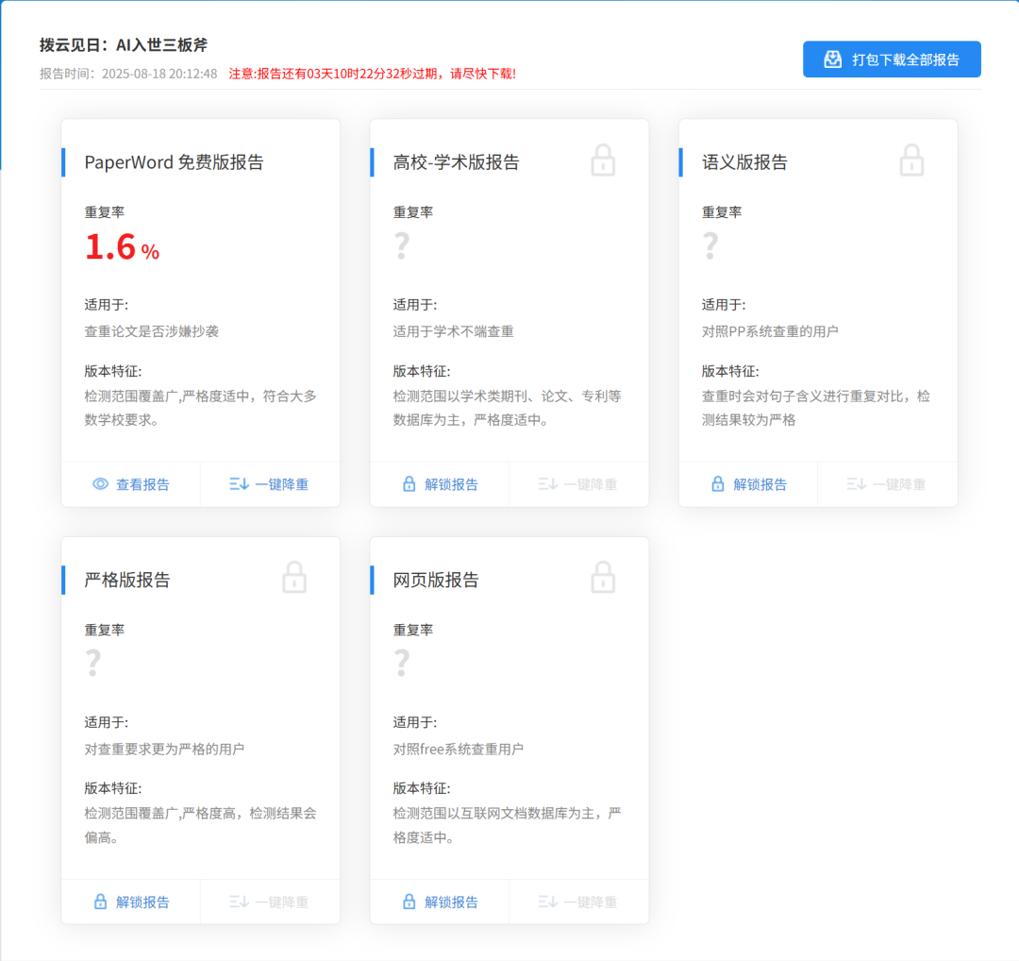
Task: Click the red expiry warning notice text
Action: pos(372,74)
